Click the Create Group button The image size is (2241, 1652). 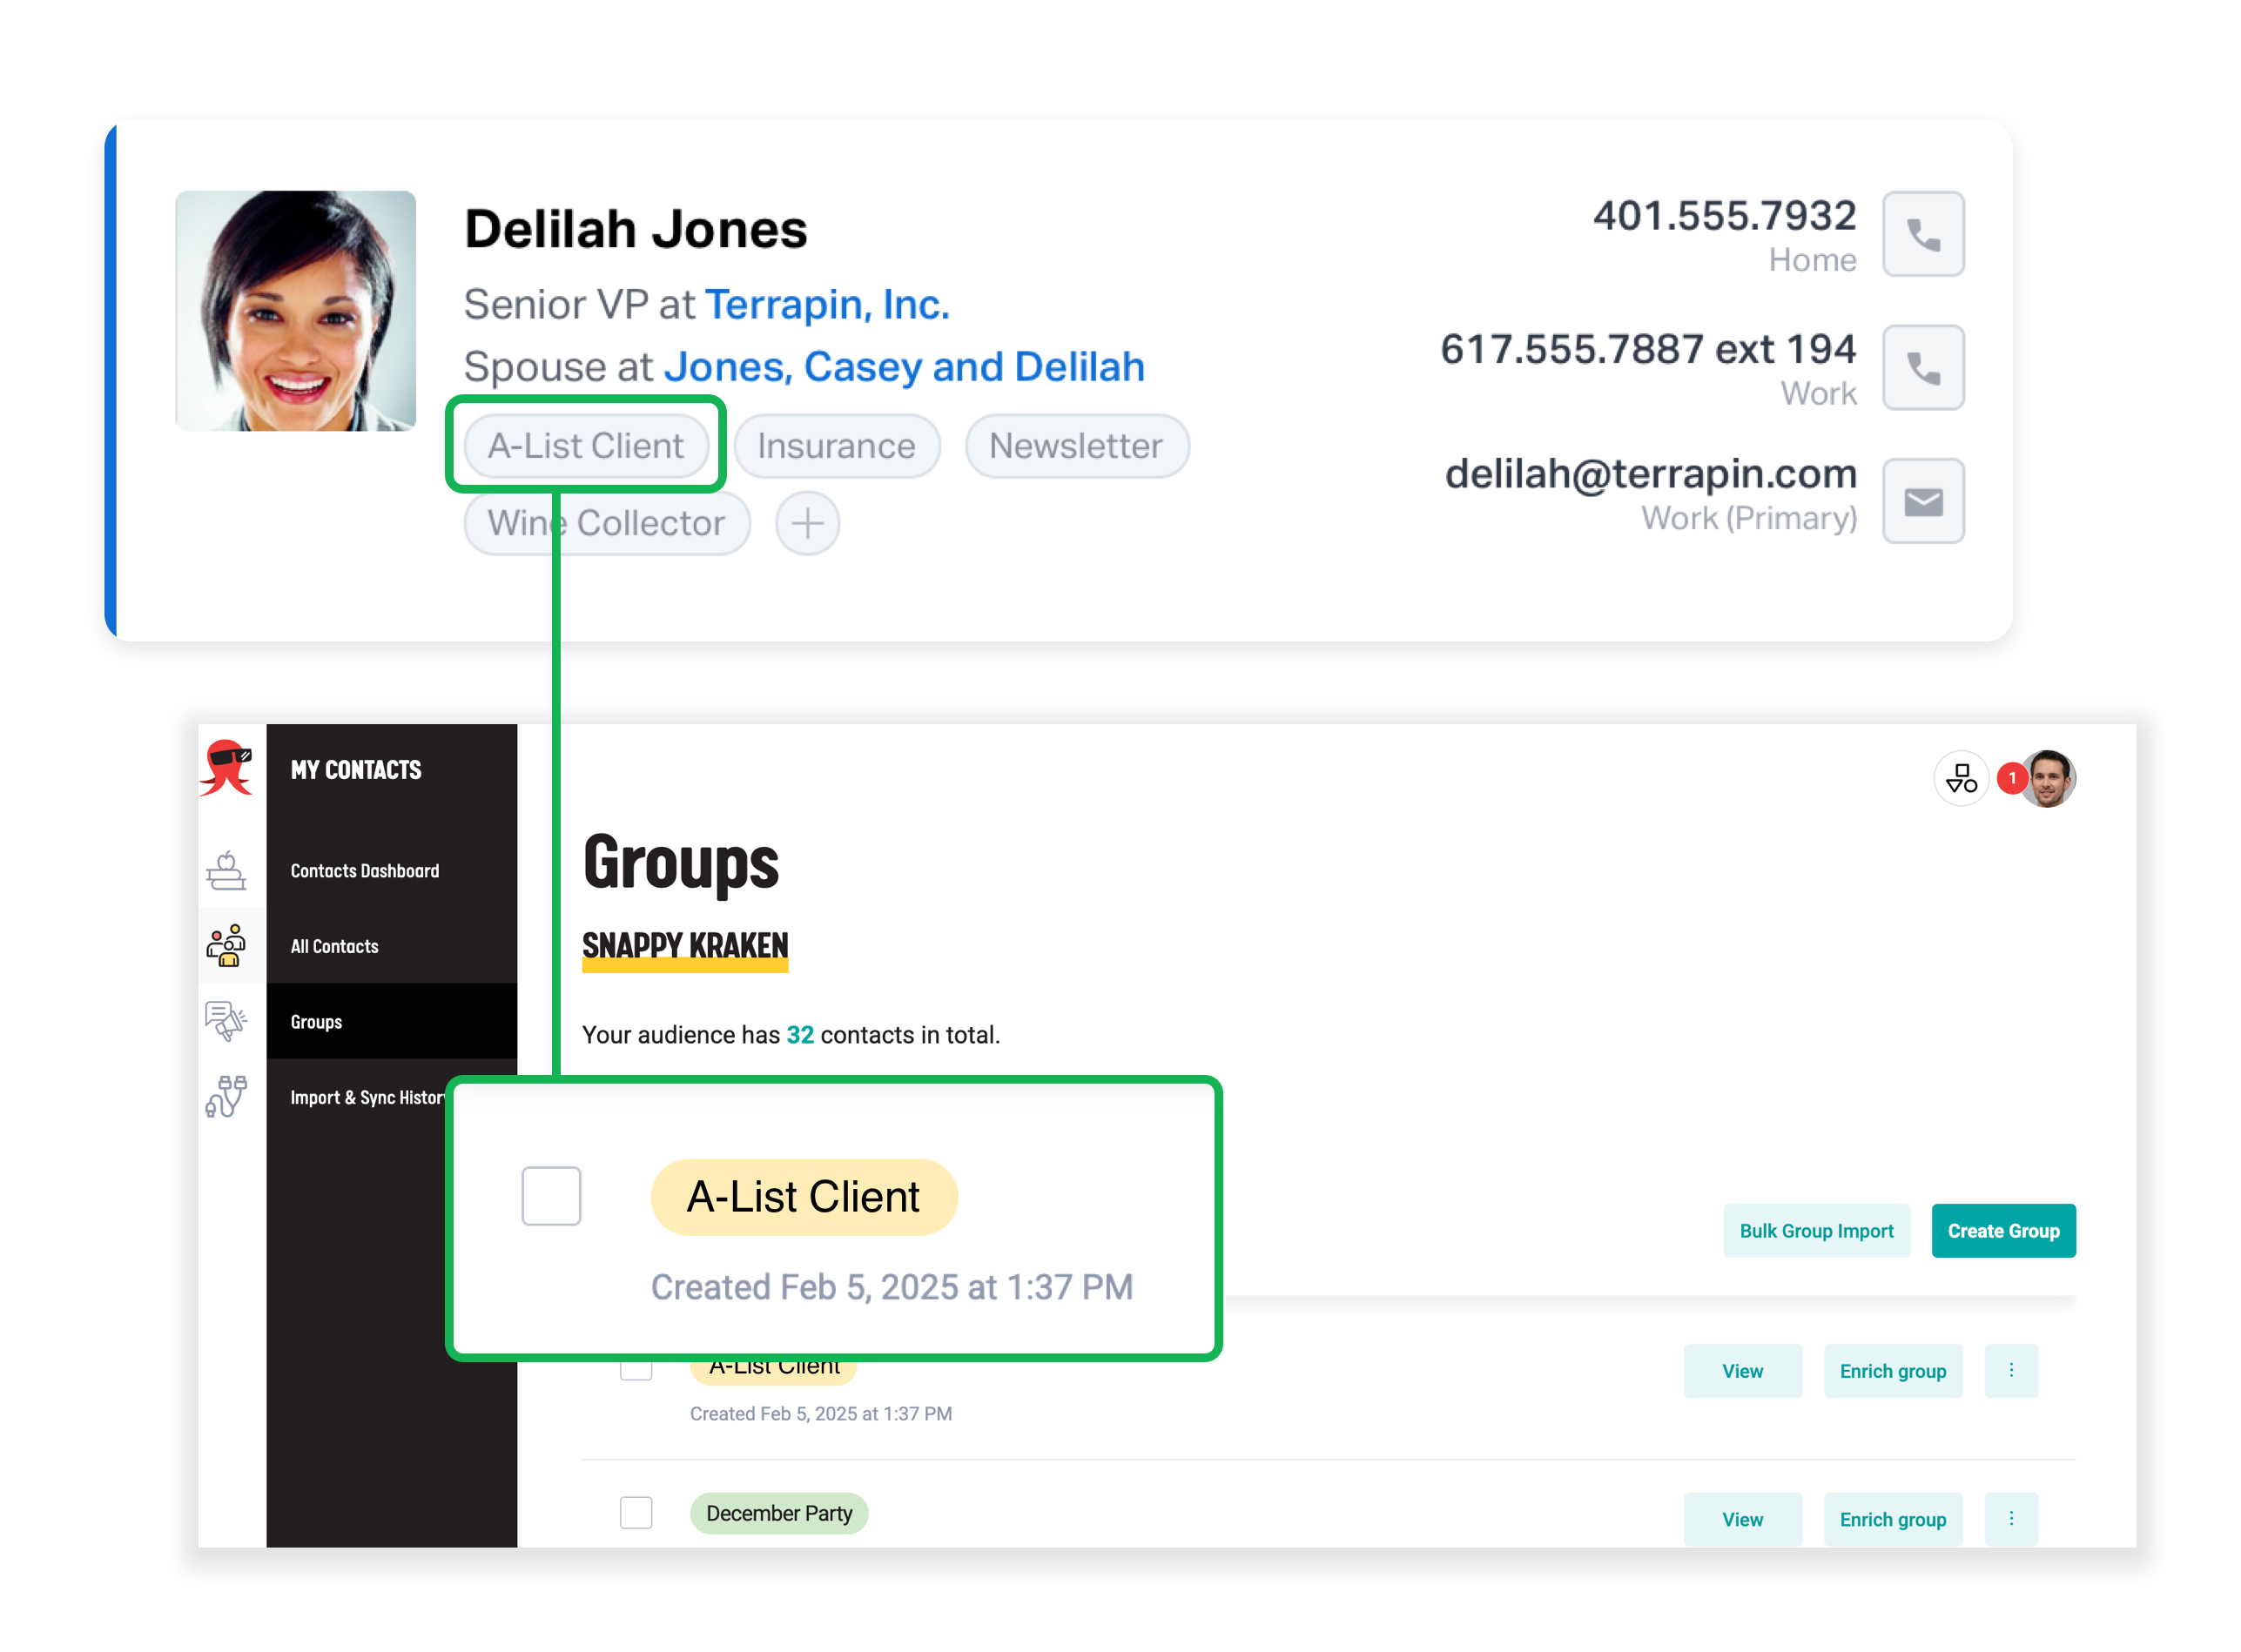[2003, 1231]
